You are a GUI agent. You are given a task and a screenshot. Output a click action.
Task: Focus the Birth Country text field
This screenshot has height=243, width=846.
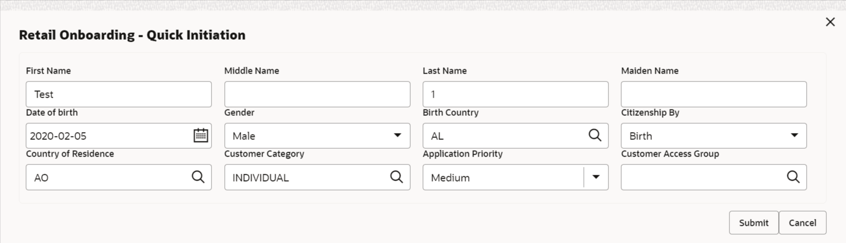(504, 136)
